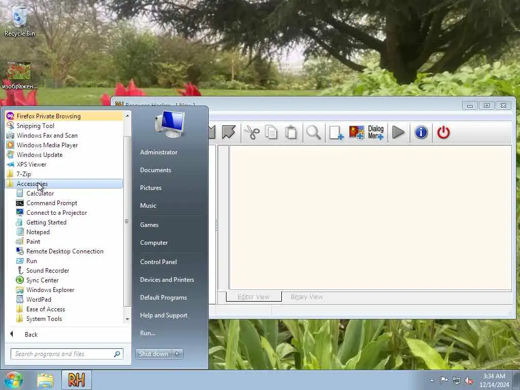This screenshot has height=390, width=520.
Task: Launch Sound Recorder
Action: click(x=64, y=270)
